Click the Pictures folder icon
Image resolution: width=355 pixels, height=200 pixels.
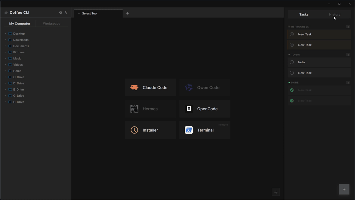pyautogui.click(x=10, y=52)
